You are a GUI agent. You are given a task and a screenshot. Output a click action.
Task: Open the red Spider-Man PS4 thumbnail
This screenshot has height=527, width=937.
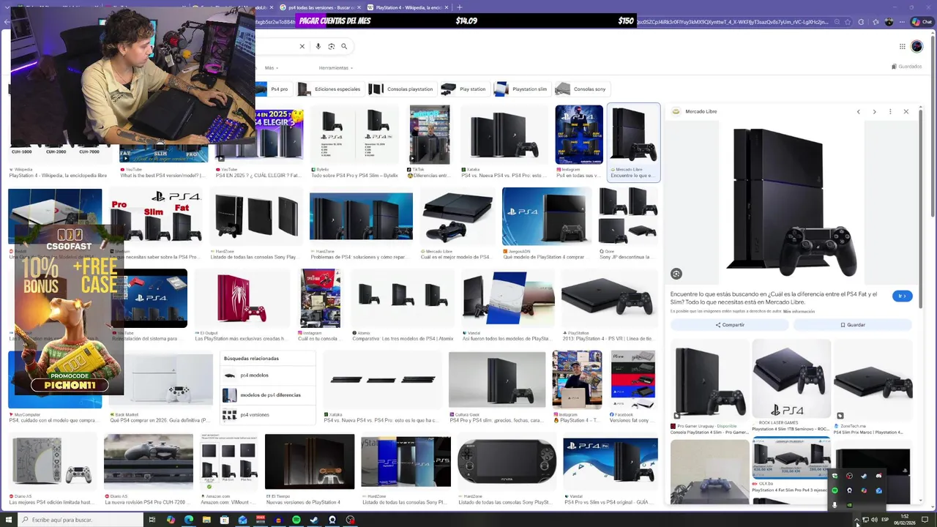(242, 299)
